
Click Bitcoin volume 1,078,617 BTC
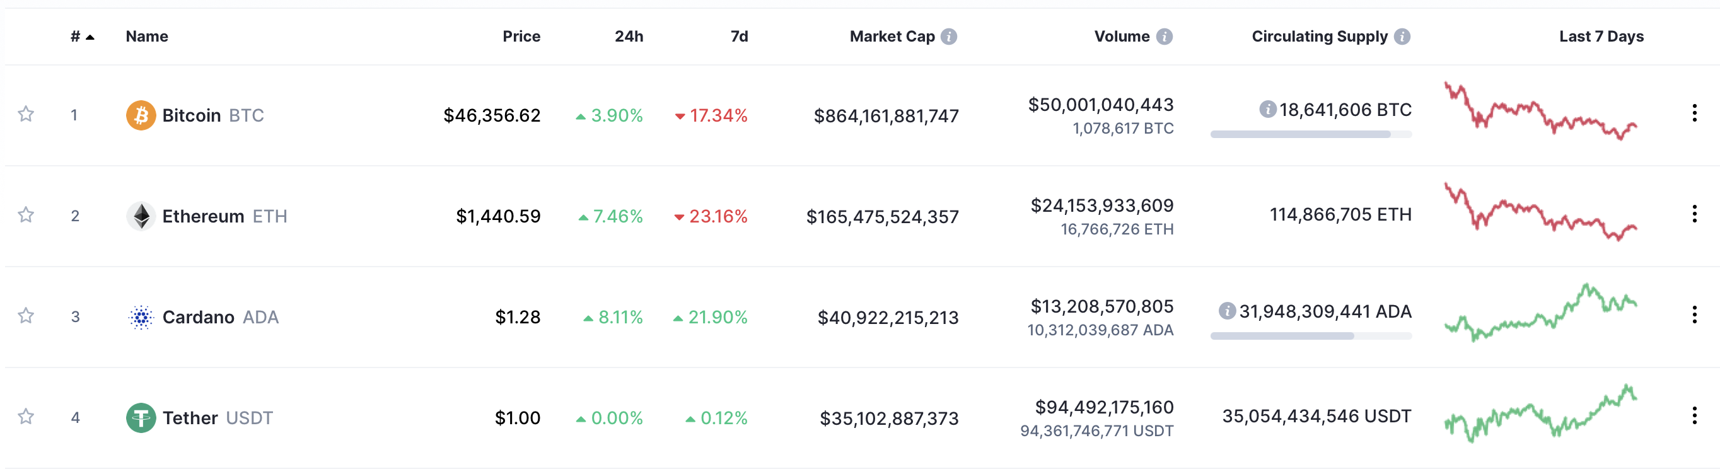[x=1123, y=128]
